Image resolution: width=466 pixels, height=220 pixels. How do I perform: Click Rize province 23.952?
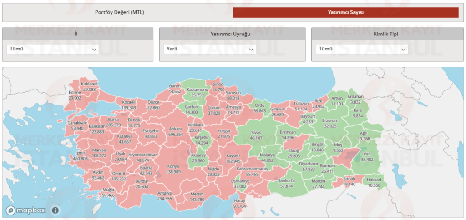tap(319, 103)
